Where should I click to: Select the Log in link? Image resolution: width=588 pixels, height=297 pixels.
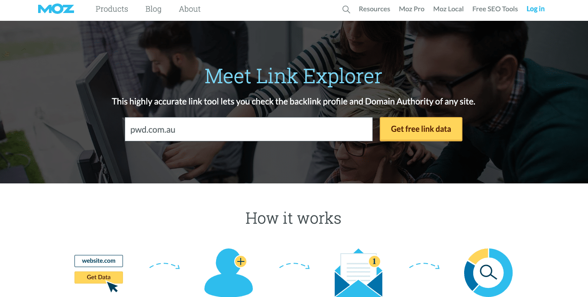tap(536, 9)
